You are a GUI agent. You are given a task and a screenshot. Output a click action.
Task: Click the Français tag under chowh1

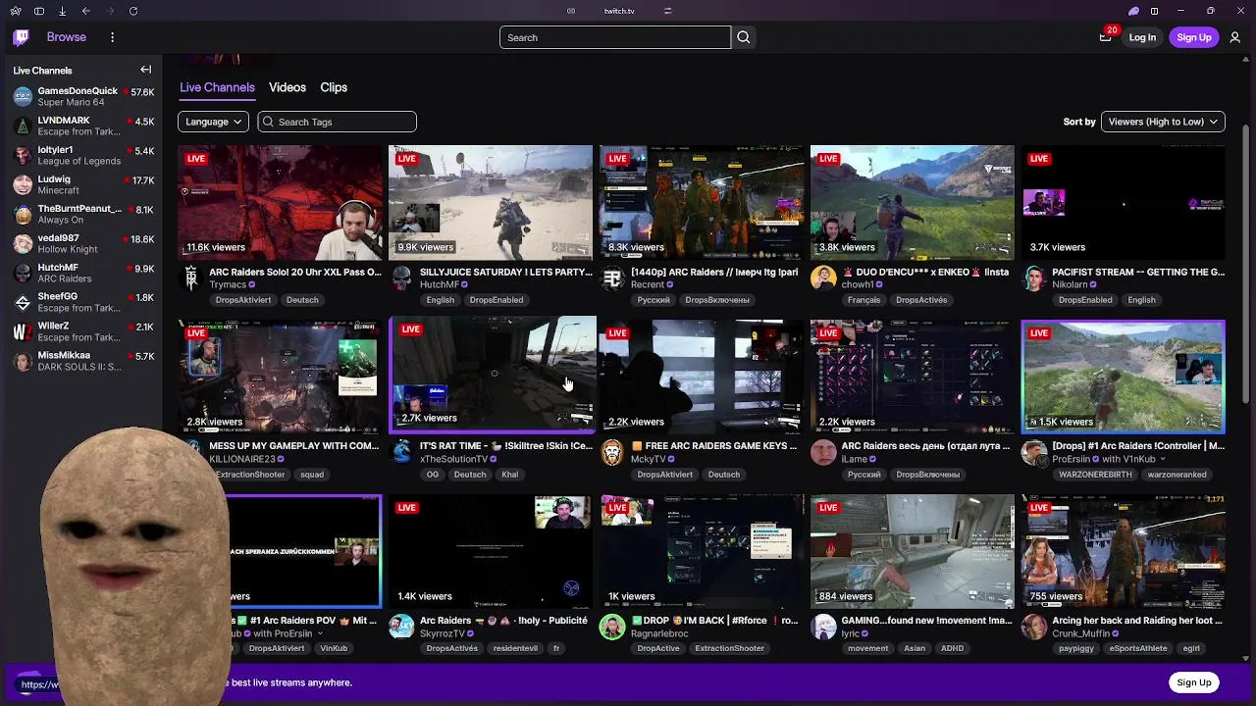pos(863,300)
